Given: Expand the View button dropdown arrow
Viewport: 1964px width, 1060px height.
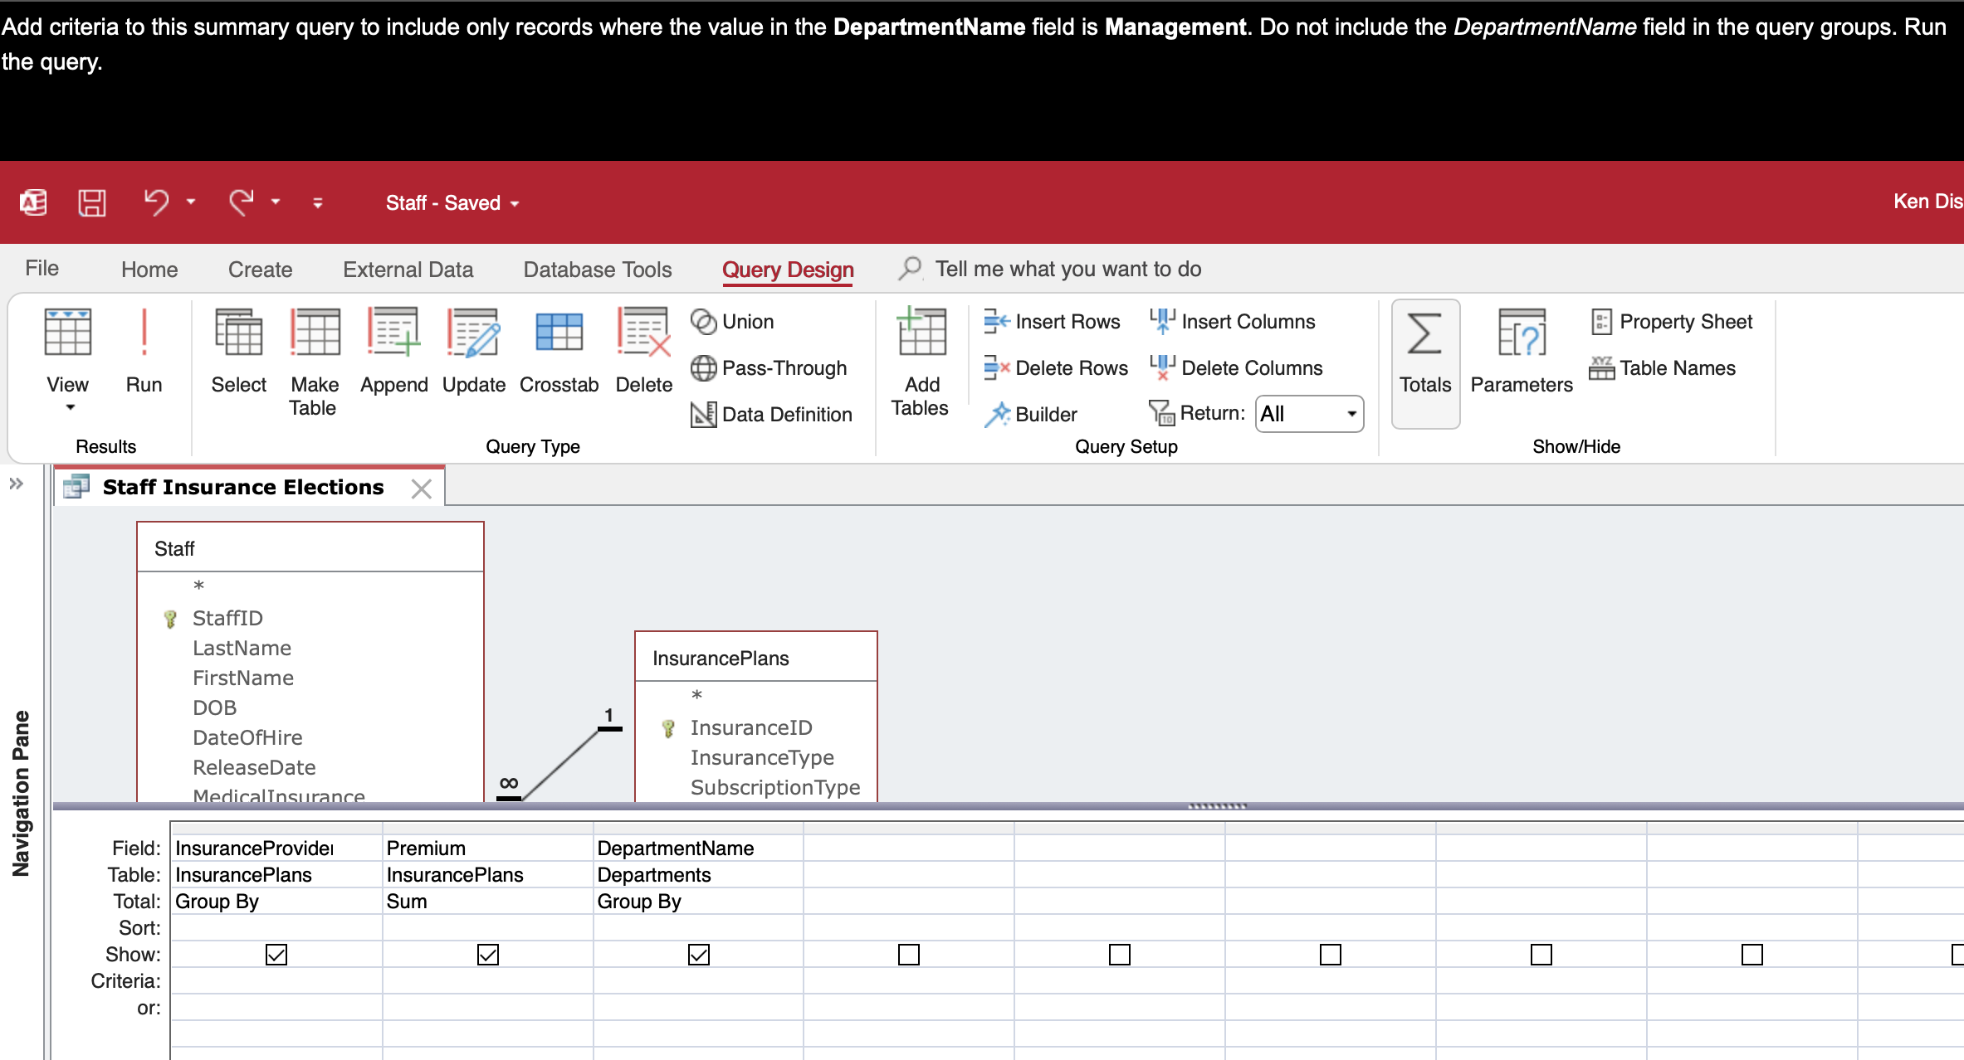Looking at the screenshot, I should [x=70, y=407].
